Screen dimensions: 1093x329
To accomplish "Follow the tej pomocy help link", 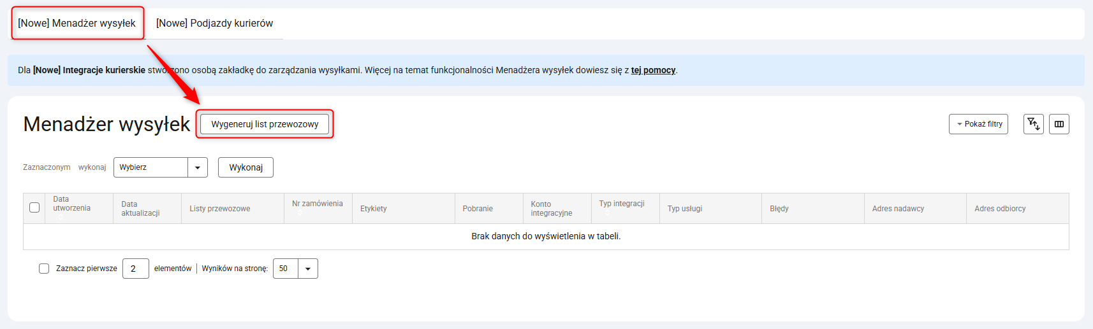I will [653, 70].
